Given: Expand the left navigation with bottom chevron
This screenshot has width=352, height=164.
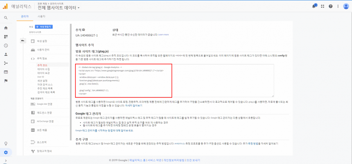Looking at the screenshot, I should [6, 160].
